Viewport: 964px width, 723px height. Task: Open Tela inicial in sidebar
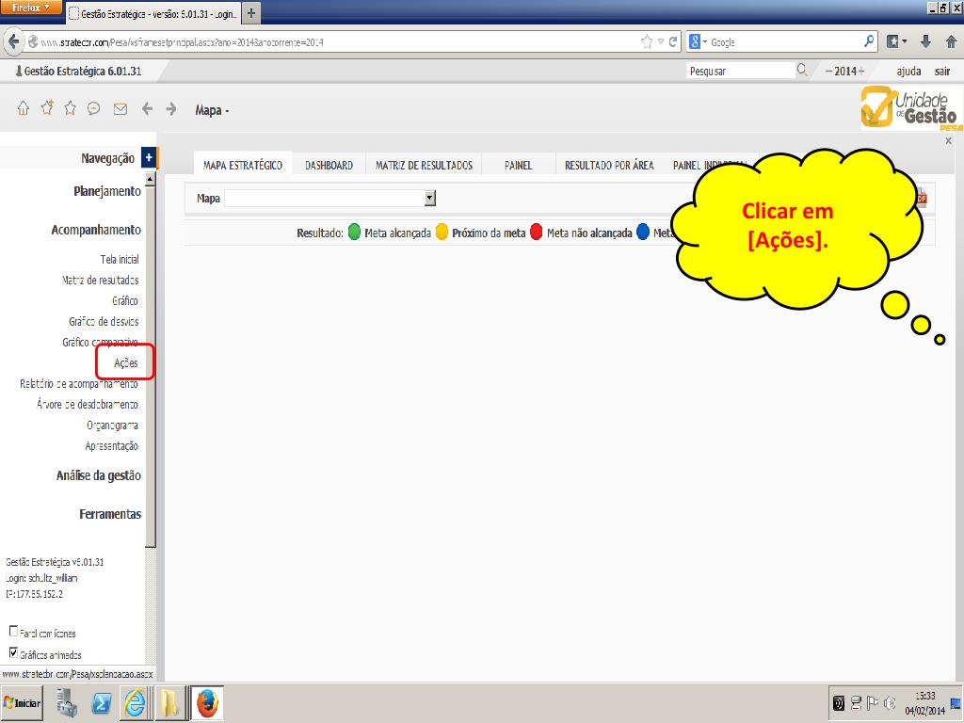click(120, 260)
